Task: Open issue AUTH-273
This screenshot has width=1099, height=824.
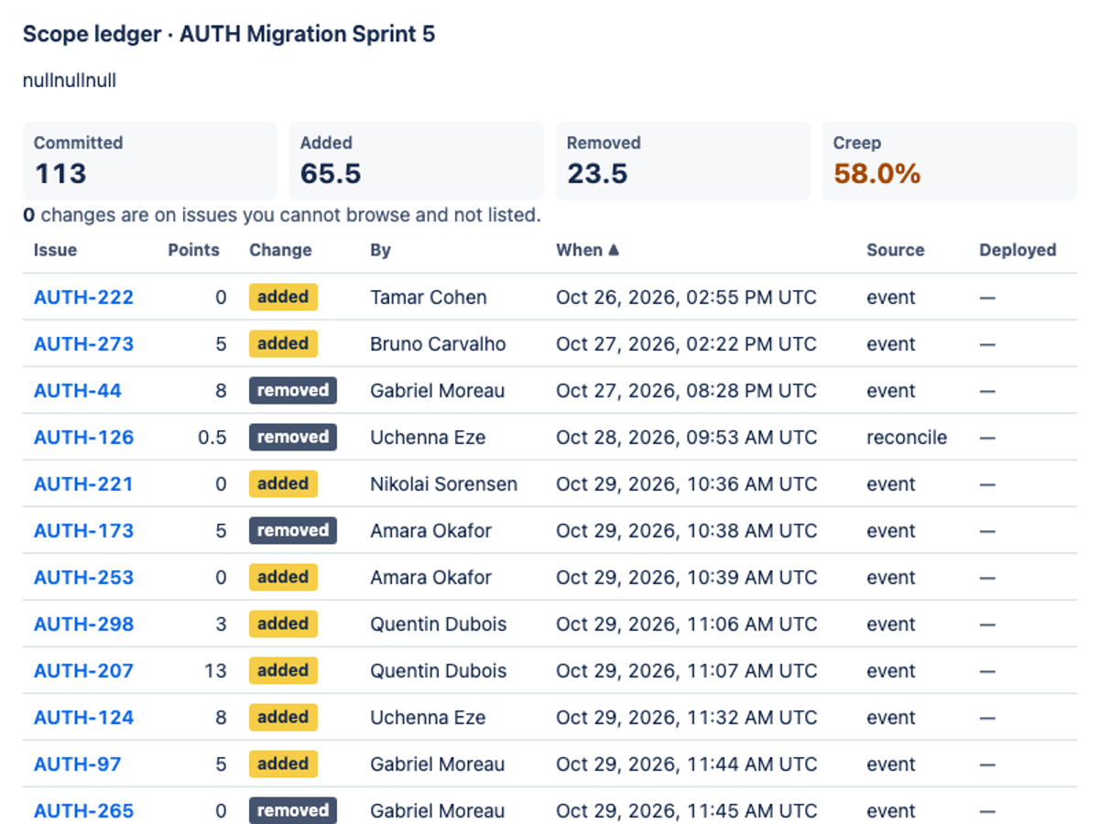Action: [83, 344]
